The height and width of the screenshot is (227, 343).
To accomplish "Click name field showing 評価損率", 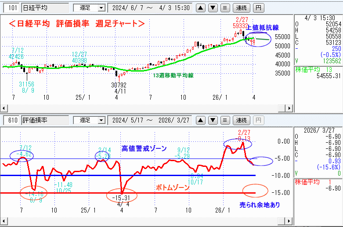I will tap(45, 120).
